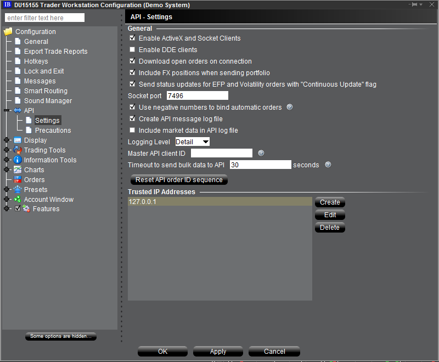Click the IB logo in title bar
This screenshot has width=439, height=362.
pos(7,4)
